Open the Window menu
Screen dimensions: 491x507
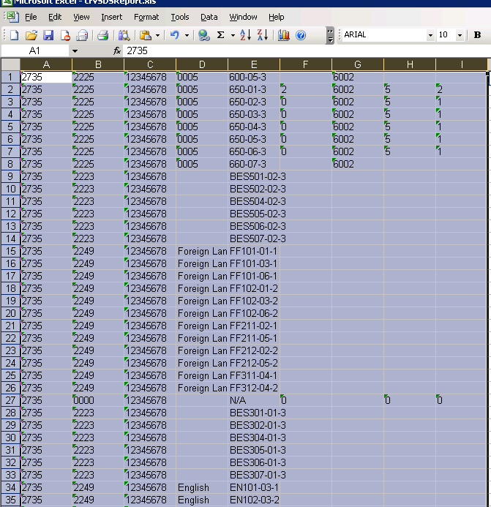pyautogui.click(x=243, y=17)
